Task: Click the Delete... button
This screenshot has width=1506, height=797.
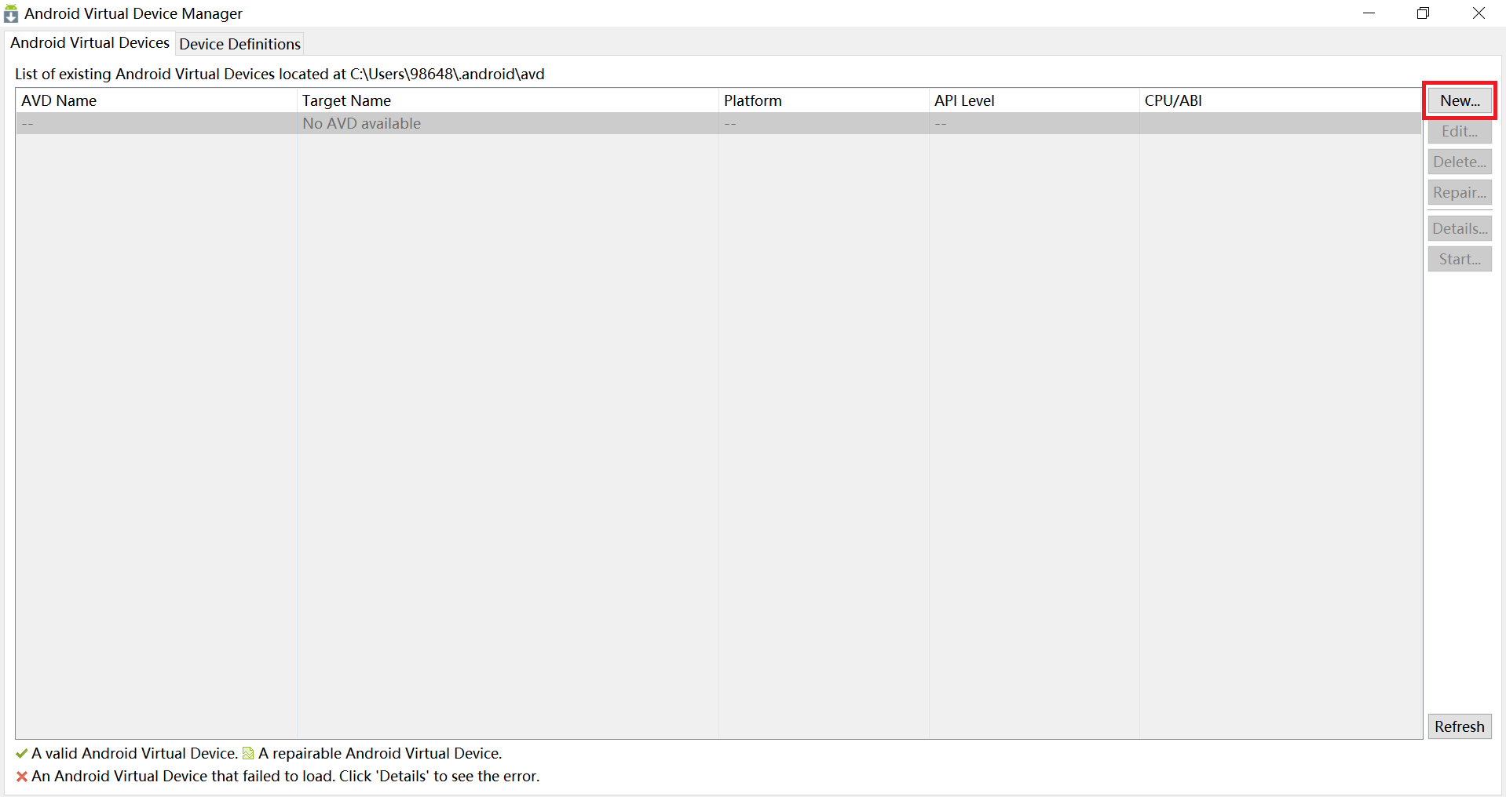Action: (1460, 162)
